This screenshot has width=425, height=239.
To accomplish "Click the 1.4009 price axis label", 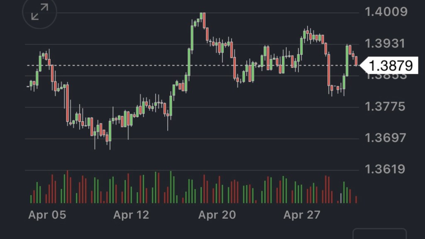I will 386,12.
